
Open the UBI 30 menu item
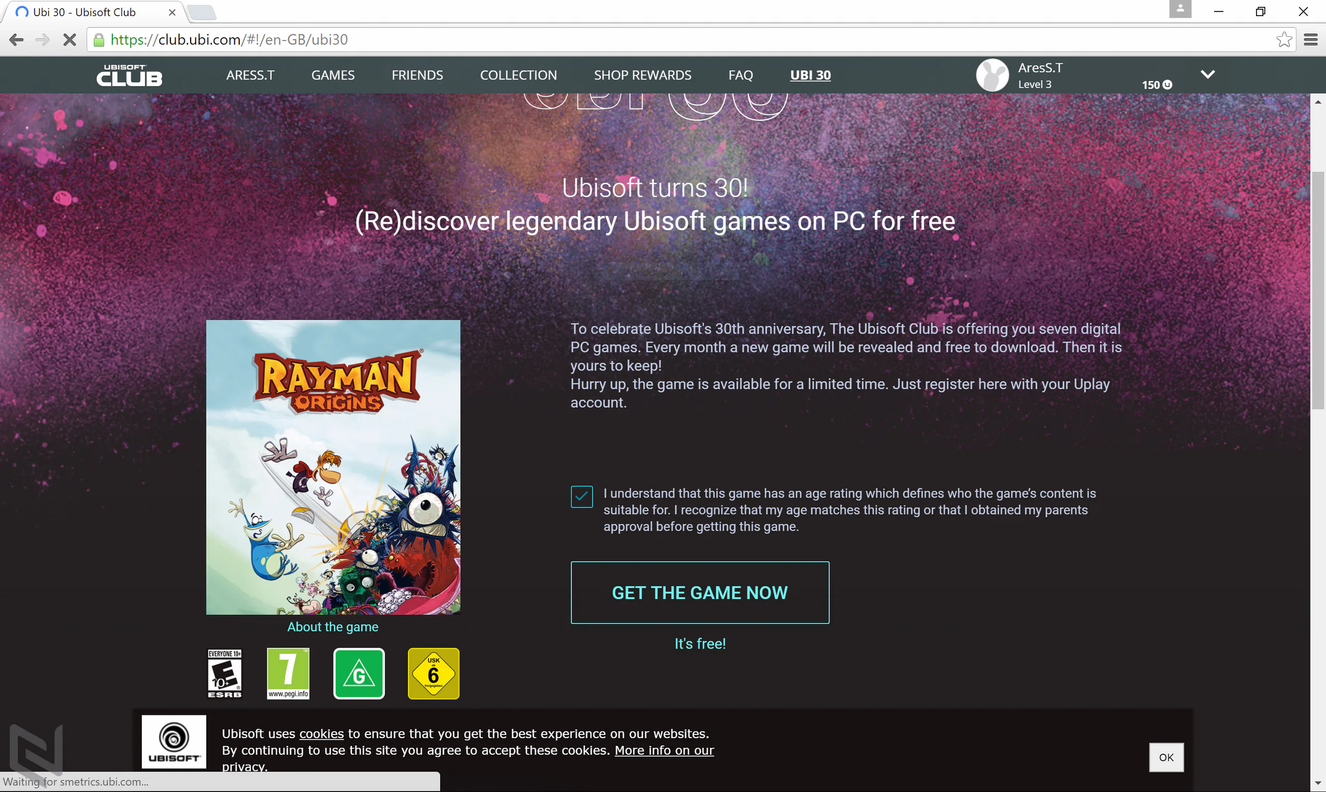[811, 75]
